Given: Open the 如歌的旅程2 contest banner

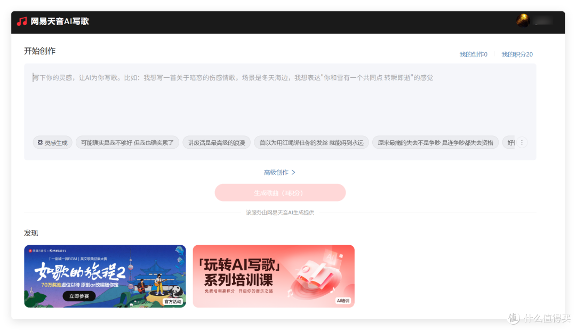Looking at the screenshot, I should point(105,276).
